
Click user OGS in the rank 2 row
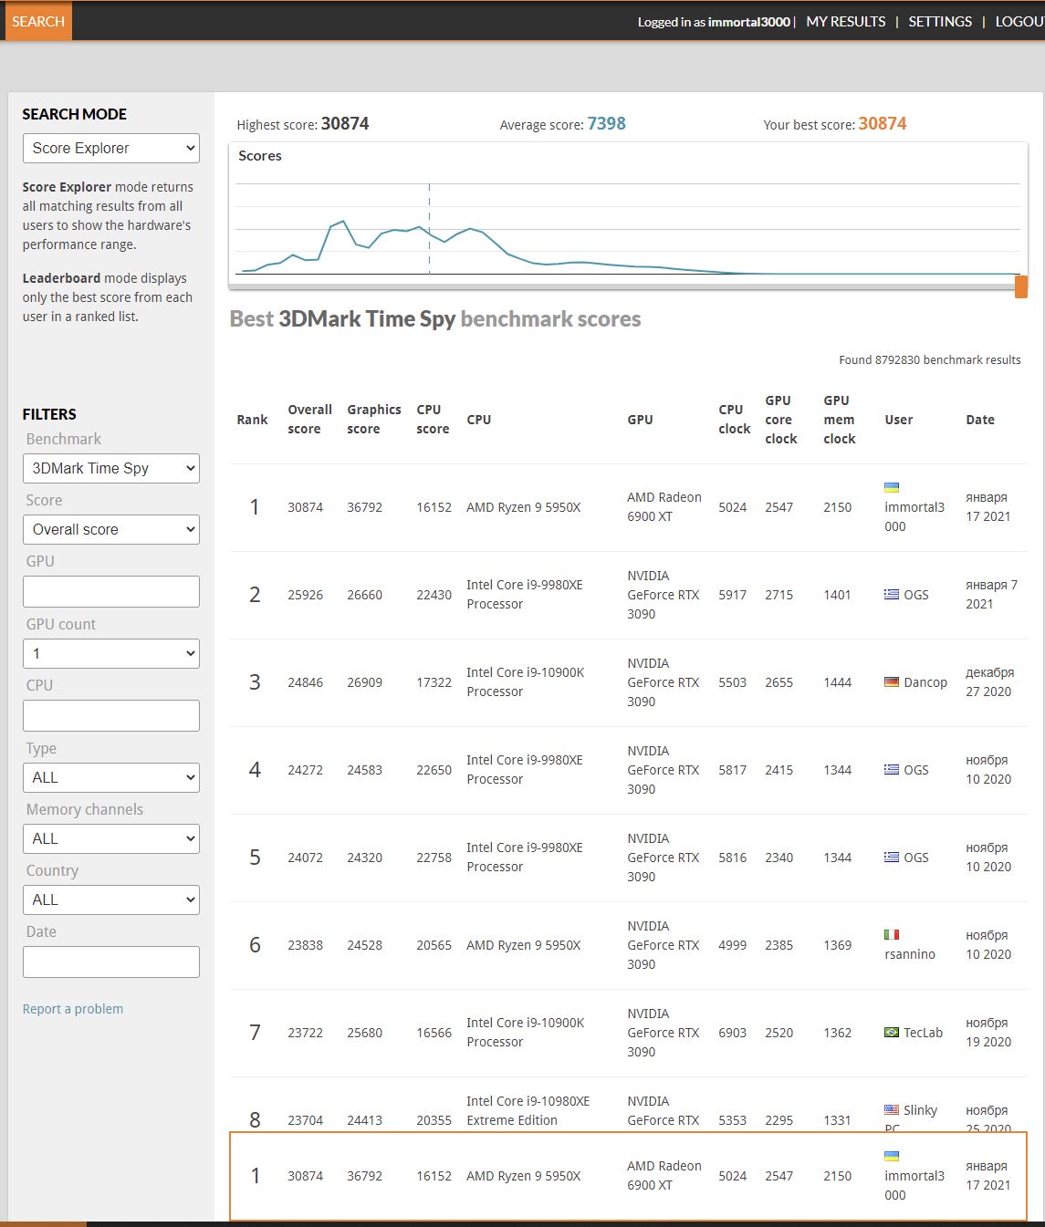(x=916, y=595)
